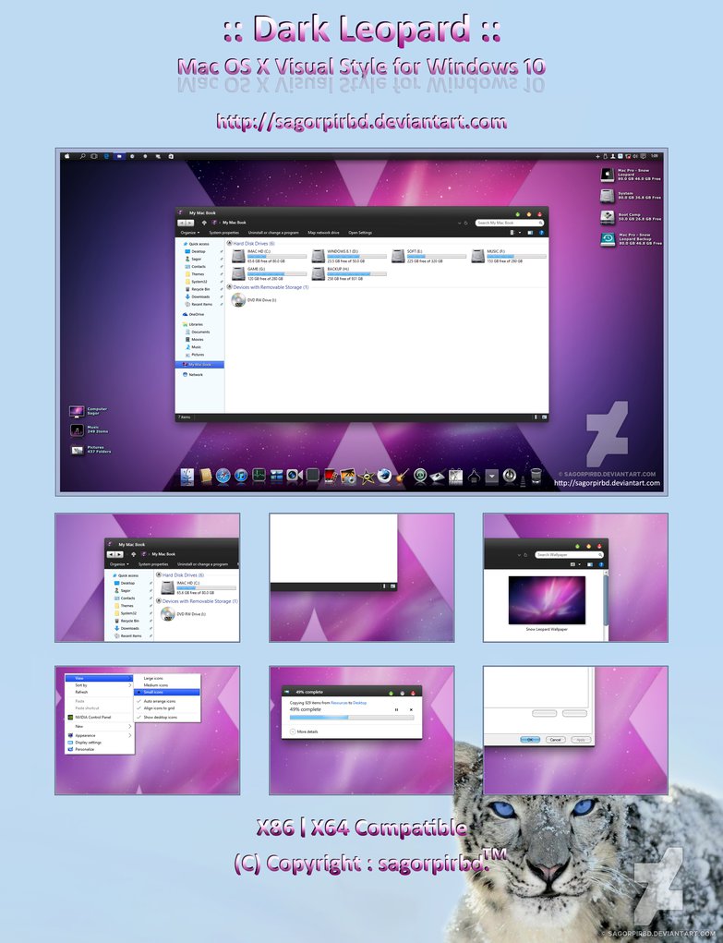Screen dimensions: 723x943
Task: Open Music 249 items desktop icon
Action: 89,430
